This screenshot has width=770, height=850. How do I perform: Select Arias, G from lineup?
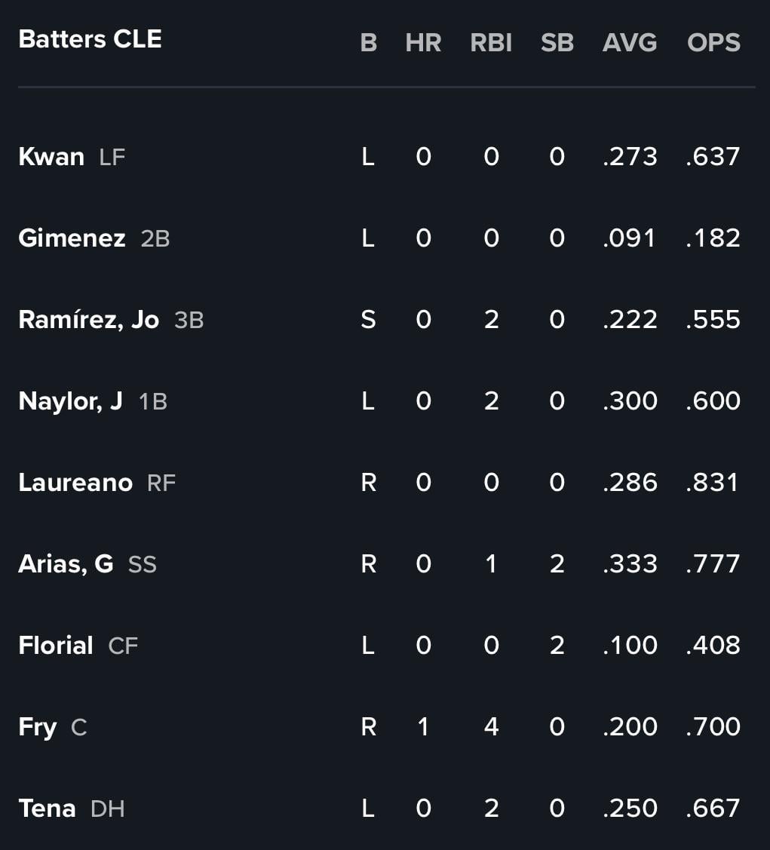pos(66,564)
